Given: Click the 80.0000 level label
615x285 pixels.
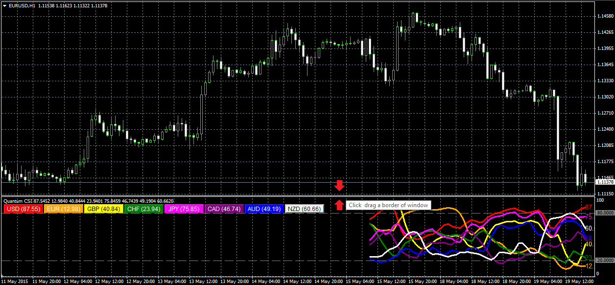Looking at the screenshot, I should [605, 214].
